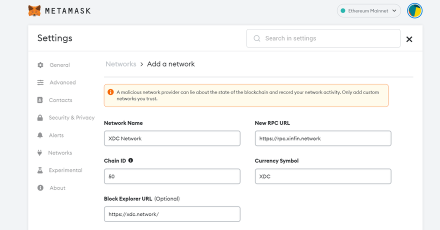
Task: Click the General gear icon
Action: (40, 65)
